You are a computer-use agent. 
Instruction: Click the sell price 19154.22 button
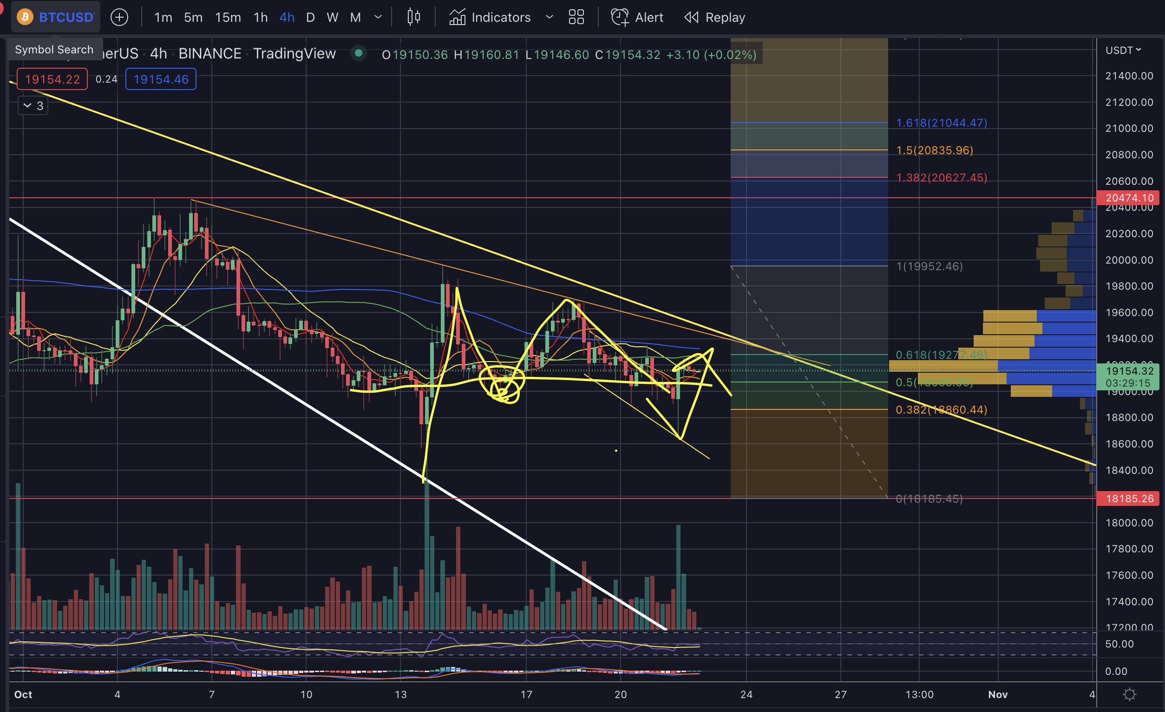point(52,79)
